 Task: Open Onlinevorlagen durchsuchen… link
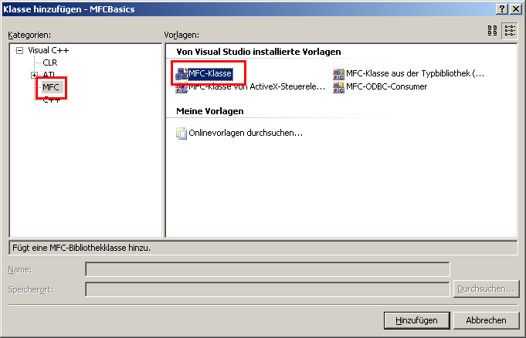(246, 134)
